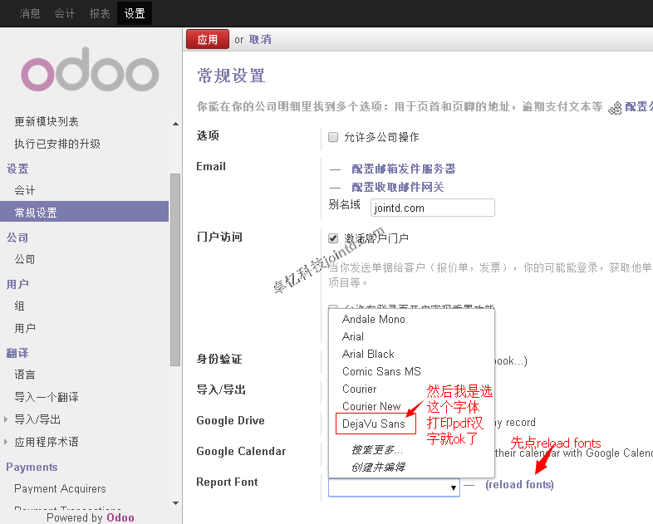Screen dimensions: 653x524
Task: Select 语言 in the sidebar
Action: point(25,375)
